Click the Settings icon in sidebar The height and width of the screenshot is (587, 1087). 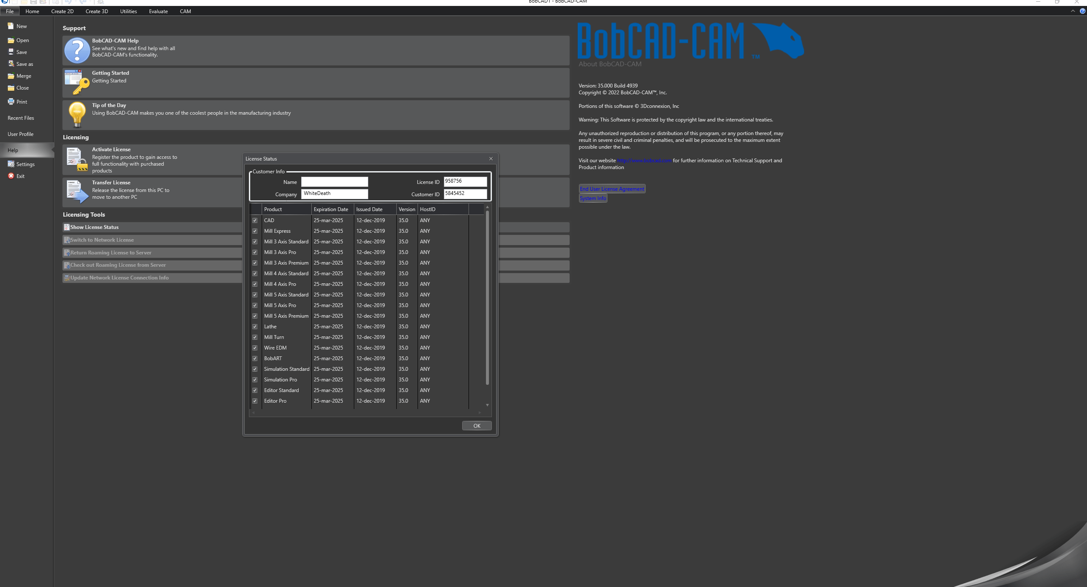click(11, 164)
